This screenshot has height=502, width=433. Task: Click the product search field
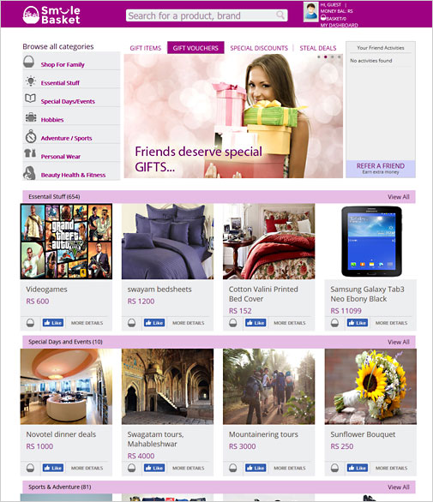click(207, 15)
